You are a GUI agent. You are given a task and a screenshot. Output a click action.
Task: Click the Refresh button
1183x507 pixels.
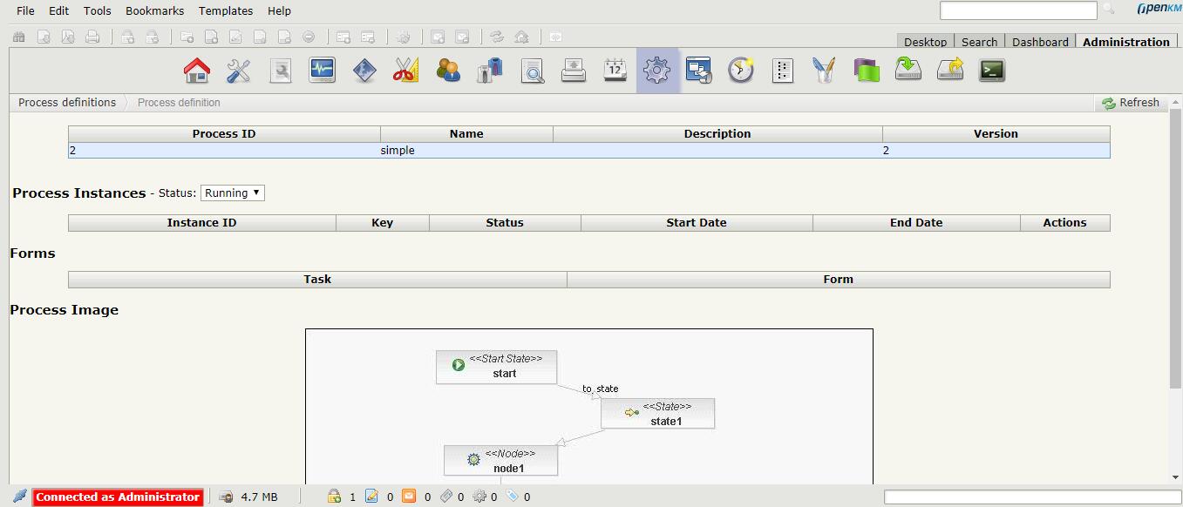pyautogui.click(x=1131, y=103)
